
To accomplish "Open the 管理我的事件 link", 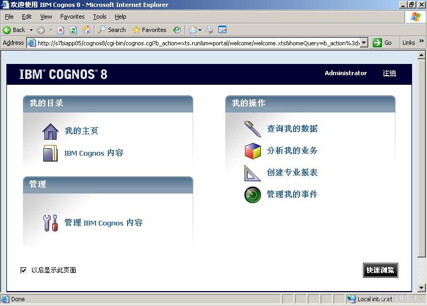I will pyautogui.click(x=292, y=194).
